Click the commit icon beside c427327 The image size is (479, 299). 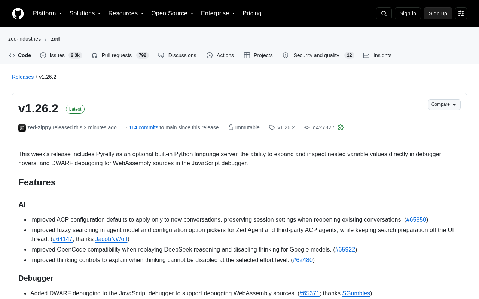tap(307, 127)
